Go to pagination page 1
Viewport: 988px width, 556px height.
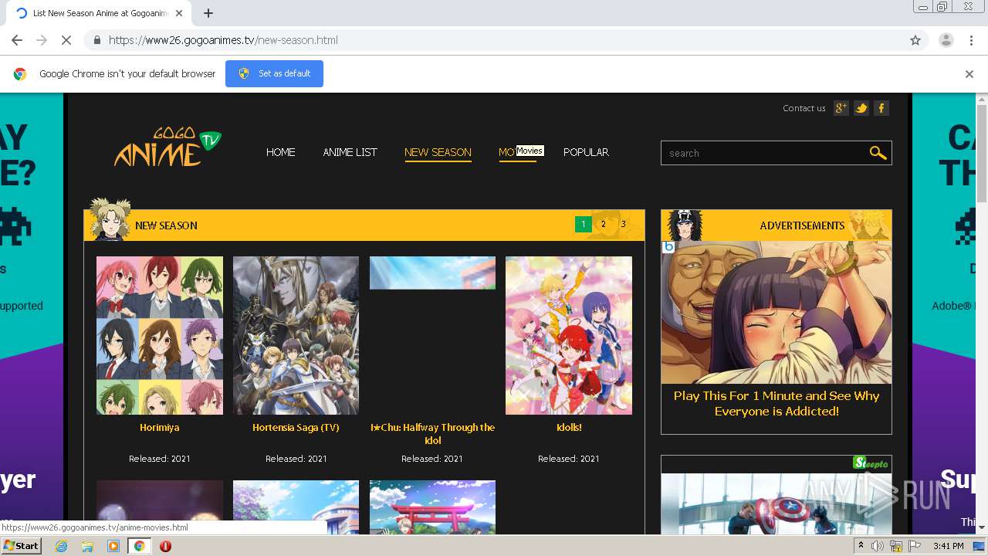(x=583, y=225)
